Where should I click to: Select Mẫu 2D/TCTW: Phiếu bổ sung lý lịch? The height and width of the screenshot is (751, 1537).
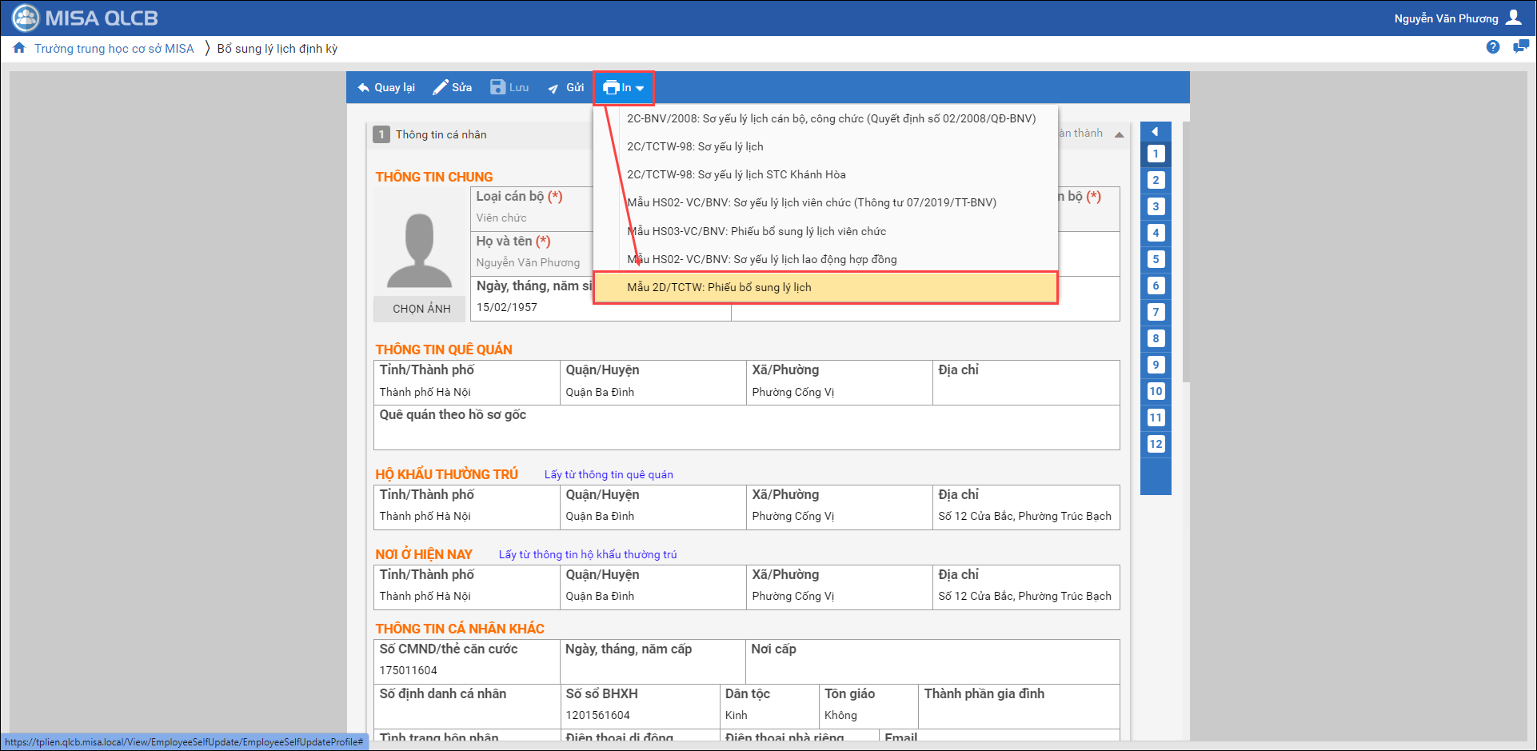click(719, 287)
